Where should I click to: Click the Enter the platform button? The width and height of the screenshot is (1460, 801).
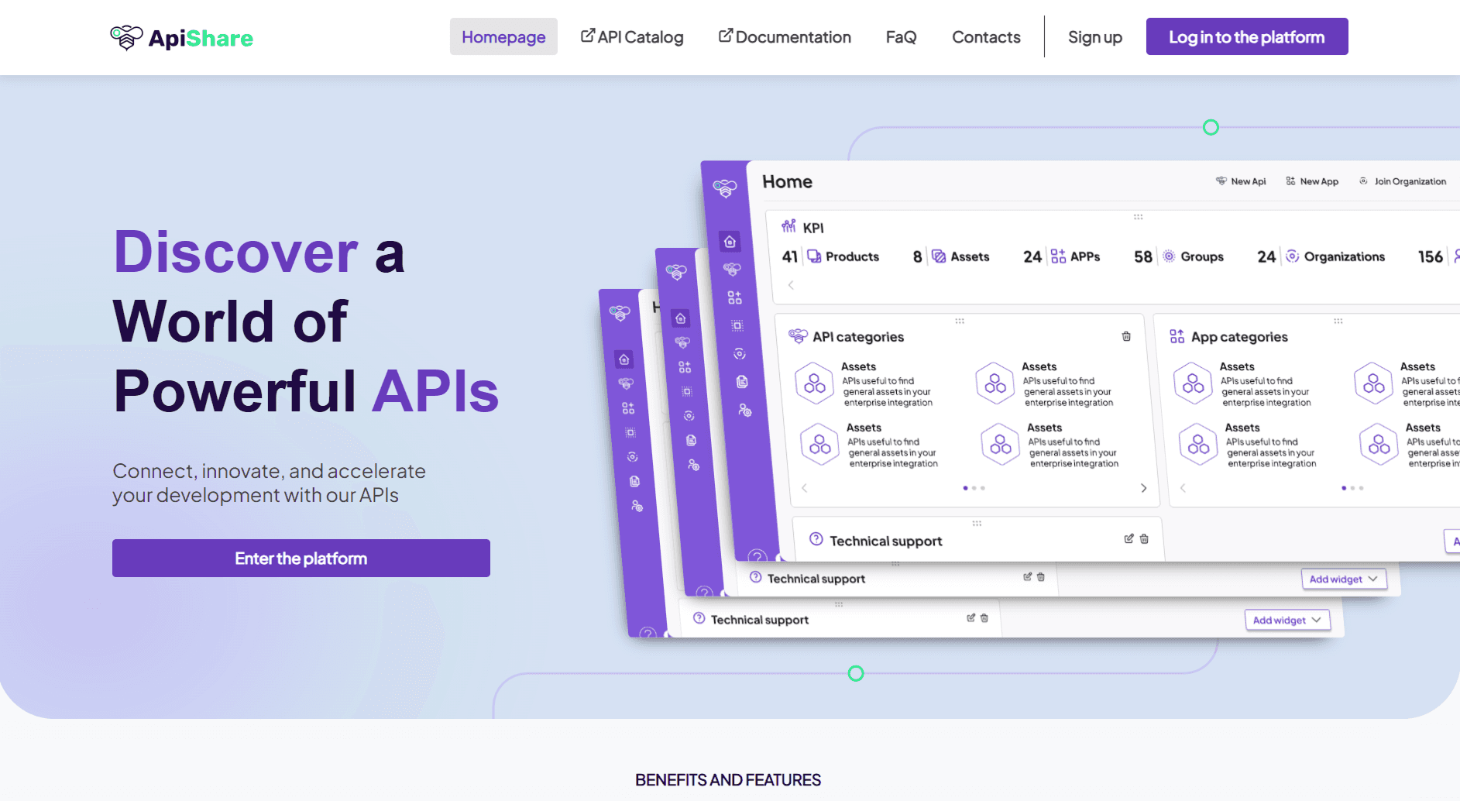301,558
